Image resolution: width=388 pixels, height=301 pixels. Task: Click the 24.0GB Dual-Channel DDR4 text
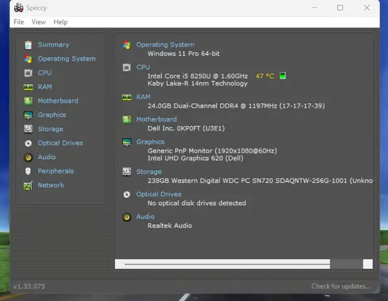[236, 106]
